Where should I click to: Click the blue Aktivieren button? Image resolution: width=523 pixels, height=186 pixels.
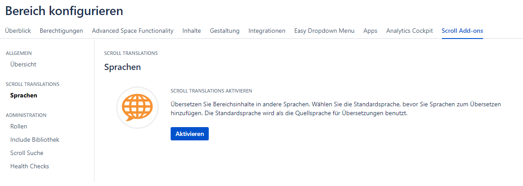[x=189, y=134]
